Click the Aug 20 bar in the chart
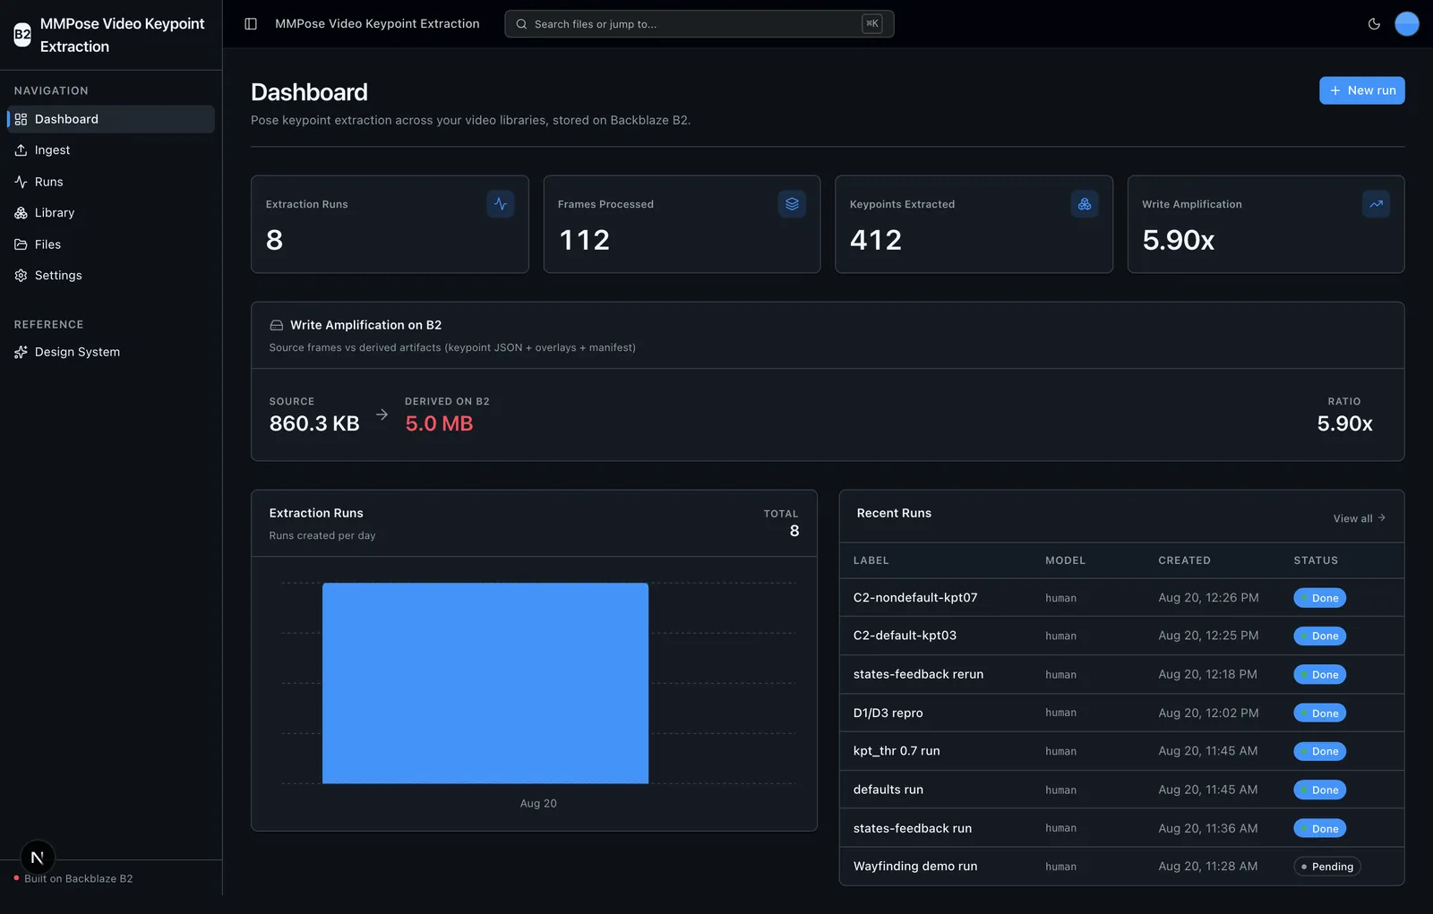Viewport: 1433px width, 914px height. tap(485, 683)
